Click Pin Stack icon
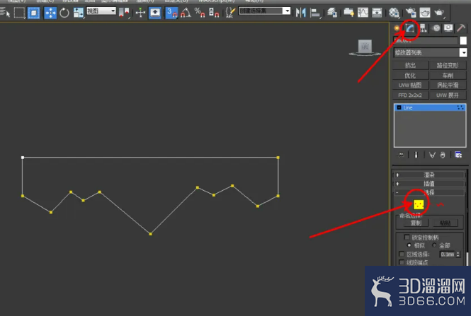Viewport: 471px width, 316px height. click(x=402, y=155)
